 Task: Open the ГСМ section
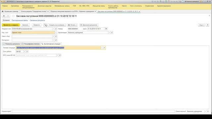74,6
